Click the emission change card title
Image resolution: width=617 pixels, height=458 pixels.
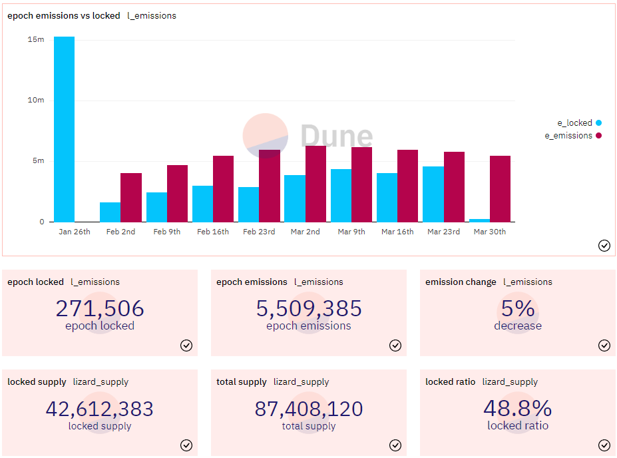[x=461, y=282]
